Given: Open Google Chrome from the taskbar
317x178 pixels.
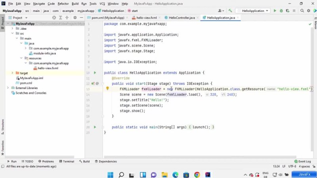Looking at the screenshot, I should (197, 174).
